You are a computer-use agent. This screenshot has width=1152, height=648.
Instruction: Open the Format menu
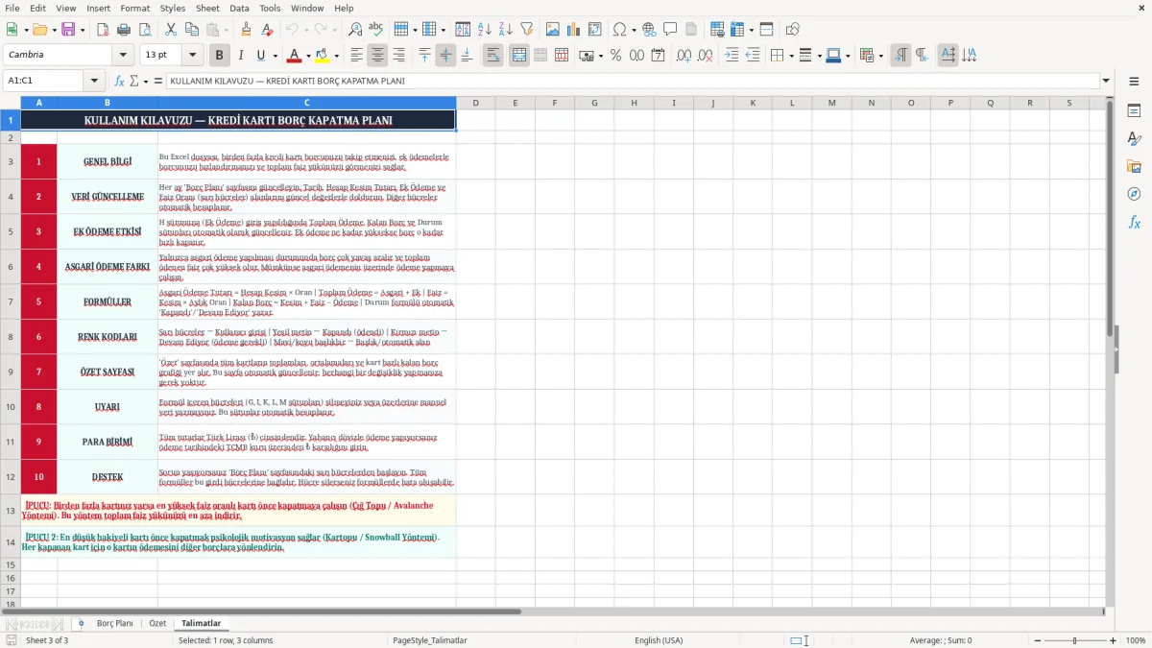click(135, 8)
